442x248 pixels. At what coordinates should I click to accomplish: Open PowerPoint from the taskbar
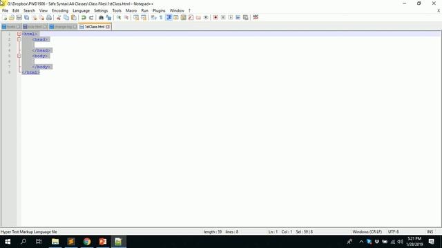(103, 242)
